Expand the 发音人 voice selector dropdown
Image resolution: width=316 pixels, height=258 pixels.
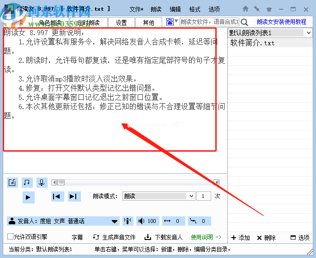pyautogui.click(x=114, y=221)
